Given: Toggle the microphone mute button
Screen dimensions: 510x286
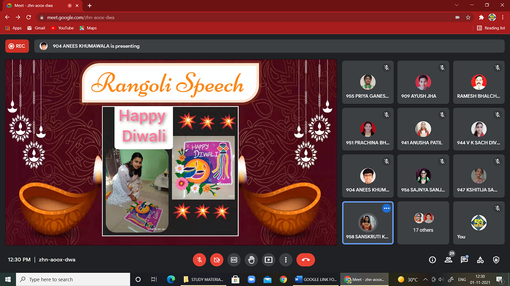Looking at the screenshot, I should pos(199,260).
